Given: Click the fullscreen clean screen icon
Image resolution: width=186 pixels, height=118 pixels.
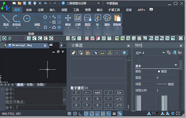Looking at the screenshot, I should [x=178, y=114].
